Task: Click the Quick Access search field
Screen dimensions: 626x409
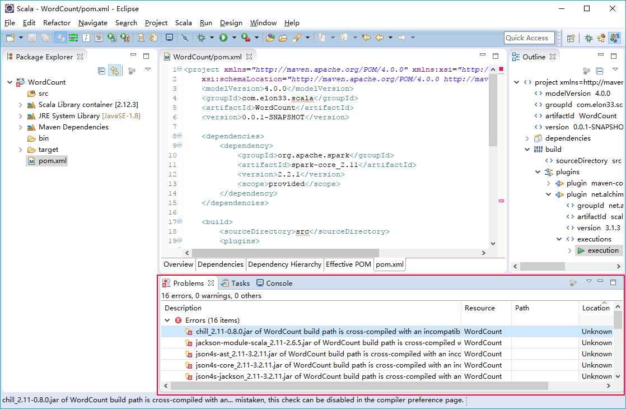Action: pos(529,38)
